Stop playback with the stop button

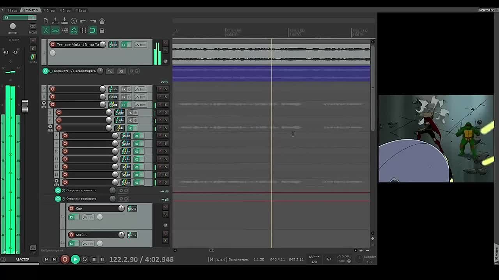94,259
